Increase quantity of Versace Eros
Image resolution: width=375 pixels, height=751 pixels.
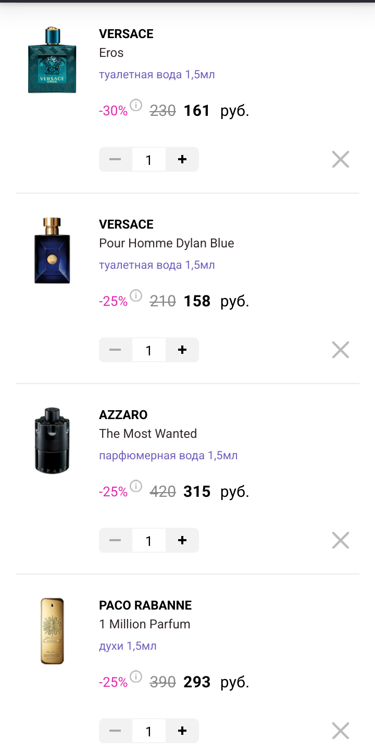click(182, 159)
